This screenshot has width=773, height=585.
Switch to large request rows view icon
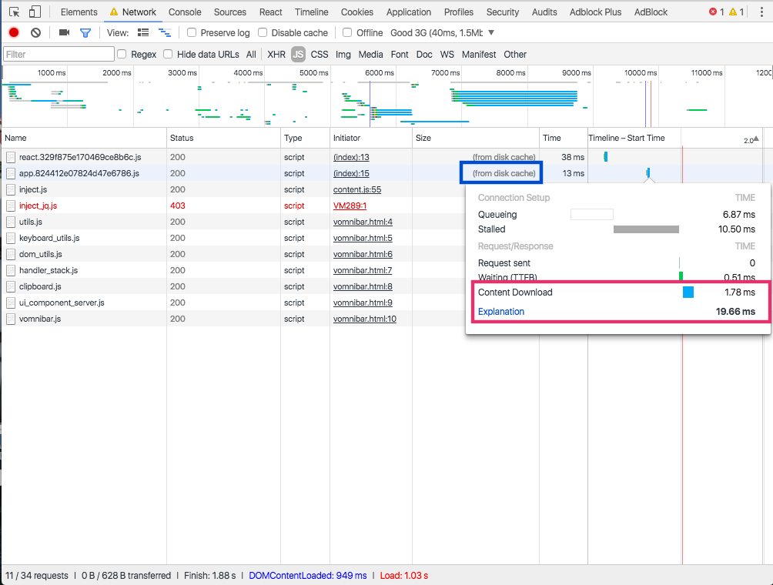(x=143, y=33)
